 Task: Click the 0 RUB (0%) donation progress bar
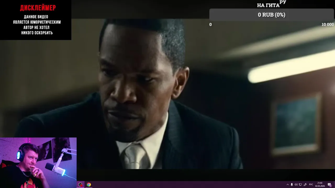pyautogui.click(x=272, y=15)
